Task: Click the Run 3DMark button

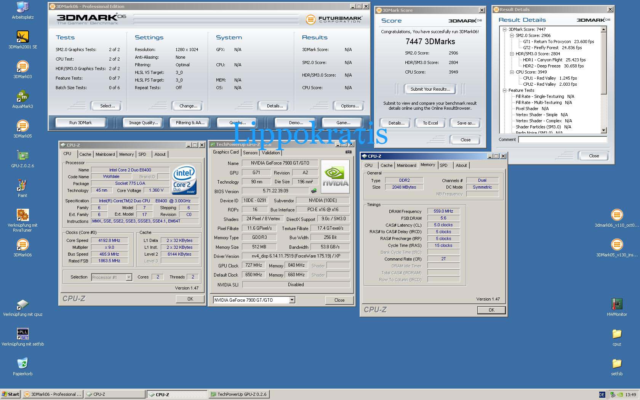Action: coord(80,123)
